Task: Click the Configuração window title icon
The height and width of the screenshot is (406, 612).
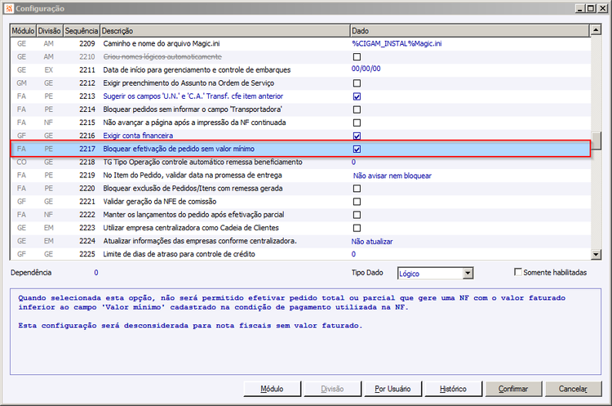Action: tap(9, 8)
